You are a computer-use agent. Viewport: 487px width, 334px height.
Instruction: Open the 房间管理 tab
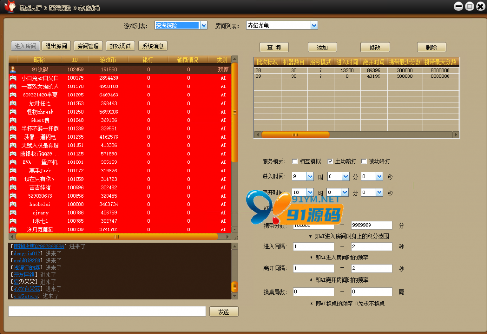tap(88, 46)
